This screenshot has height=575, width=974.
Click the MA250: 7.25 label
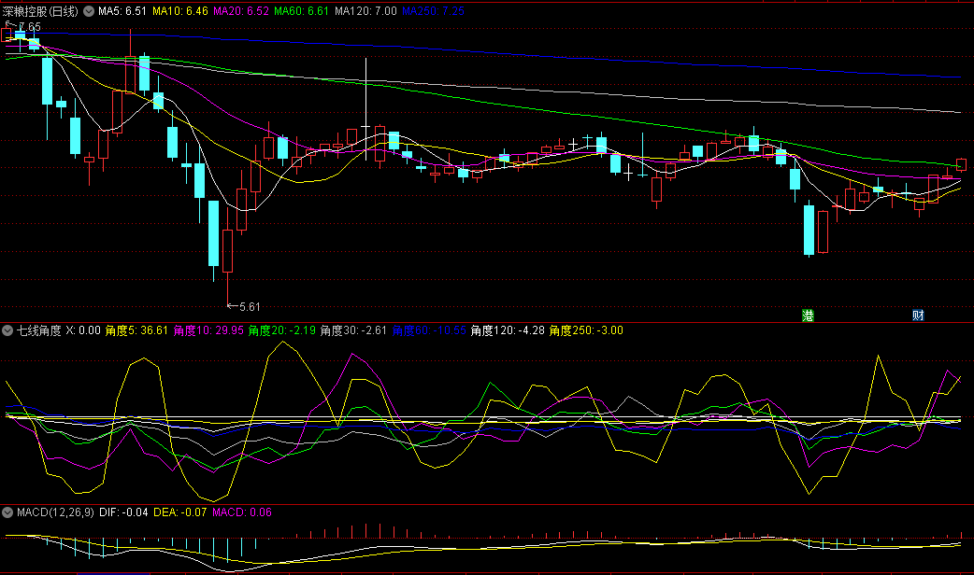tap(433, 11)
